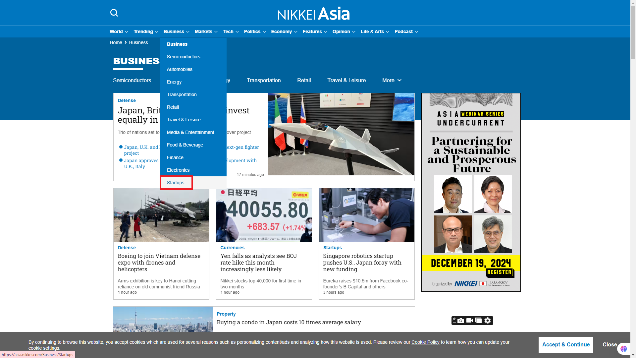The image size is (636, 358).
Task: Click the Travel & Leisure category link
Action: coord(346,81)
